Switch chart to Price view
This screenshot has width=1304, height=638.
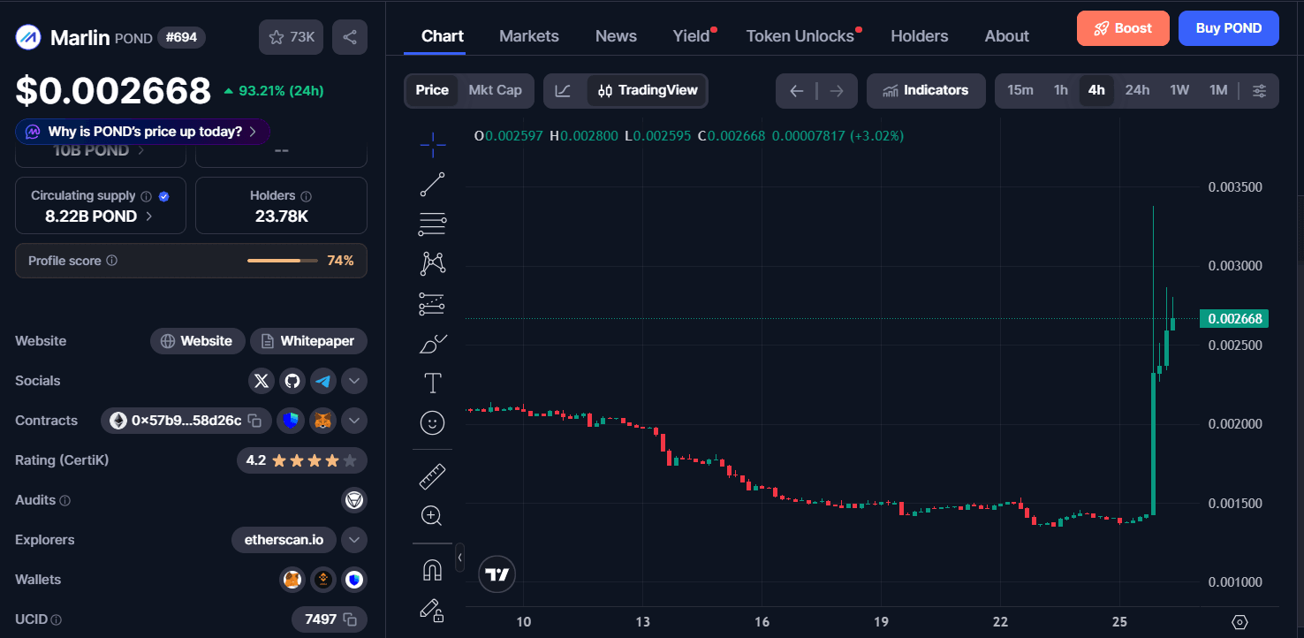tap(432, 90)
